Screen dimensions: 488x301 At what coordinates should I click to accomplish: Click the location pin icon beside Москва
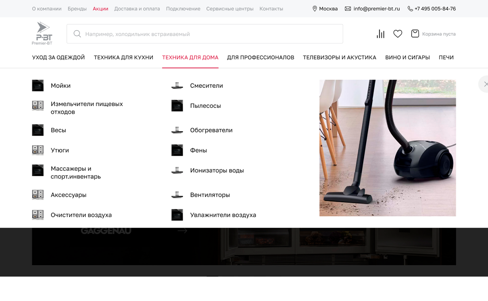click(314, 9)
